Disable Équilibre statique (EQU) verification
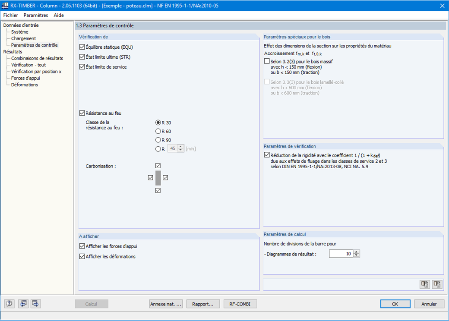Image resolution: width=449 pixels, height=321 pixels. (x=82, y=47)
